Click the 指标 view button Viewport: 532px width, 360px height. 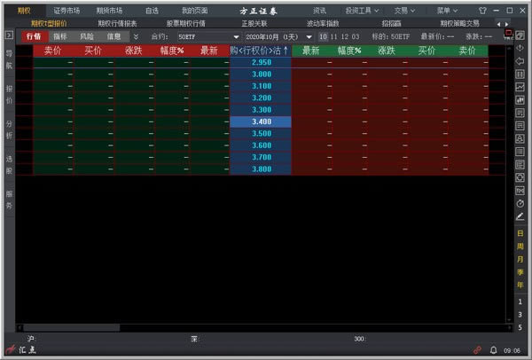pyautogui.click(x=59, y=37)
